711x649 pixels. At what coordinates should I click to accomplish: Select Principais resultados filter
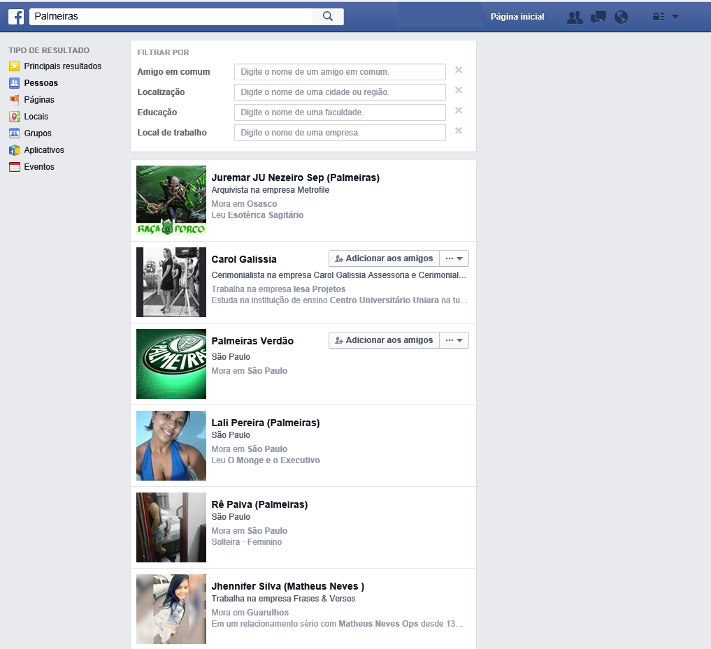coord(63,66)
